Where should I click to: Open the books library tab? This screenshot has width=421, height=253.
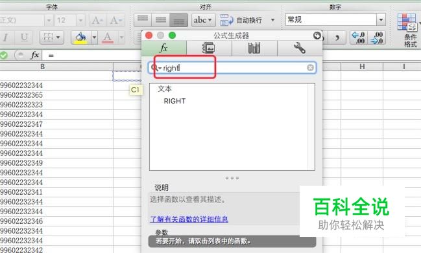pos(254,48)
